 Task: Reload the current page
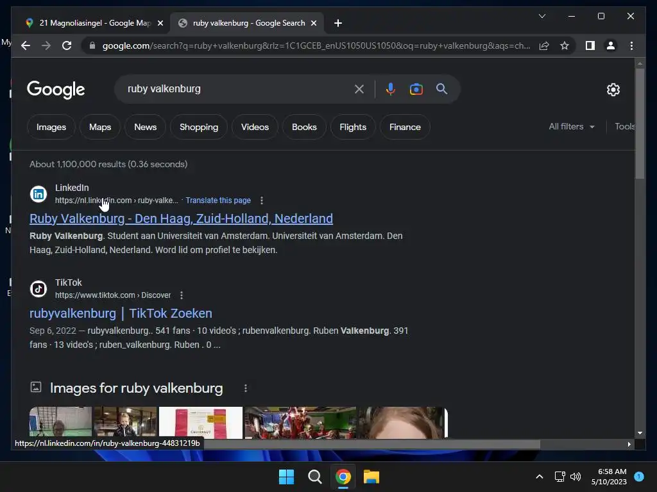tap(67, 45)
